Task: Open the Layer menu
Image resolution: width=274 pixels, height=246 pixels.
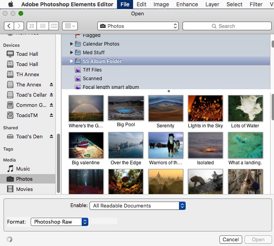Action: [212, 4]
